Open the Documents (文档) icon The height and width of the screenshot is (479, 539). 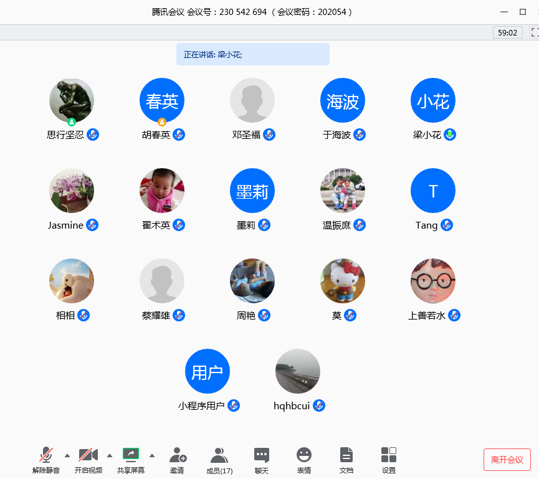(x=346, y=455)
